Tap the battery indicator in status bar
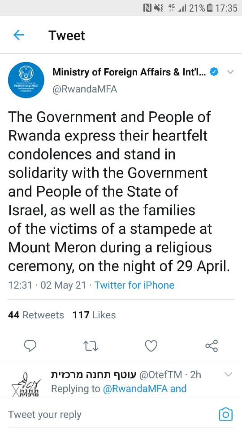242x431 pixels. pyautogui.click(x=210, y=8)
